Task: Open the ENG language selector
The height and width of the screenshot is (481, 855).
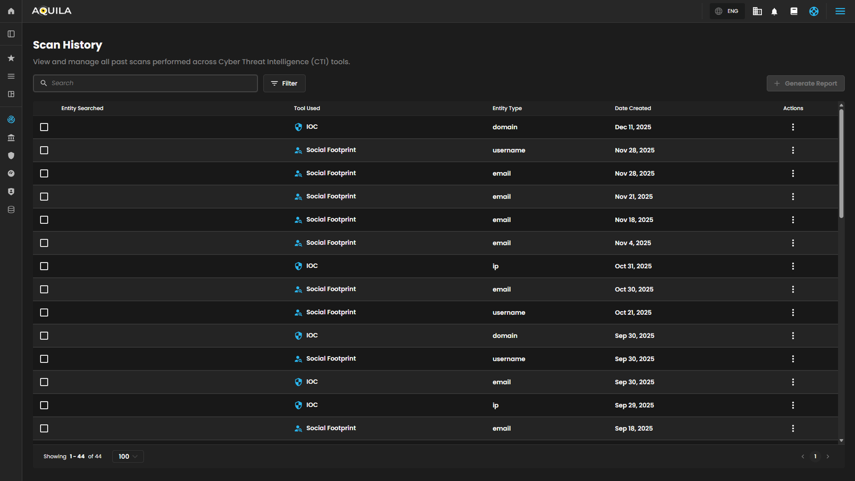Action: point(727,12)
